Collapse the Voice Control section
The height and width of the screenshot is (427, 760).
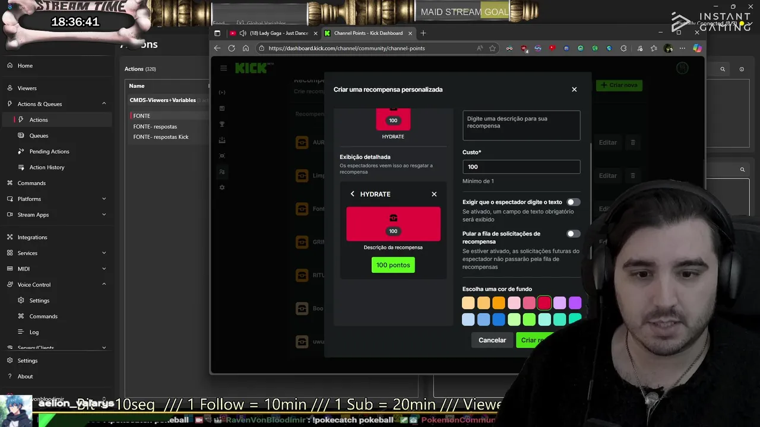click(x=104, y=285)
